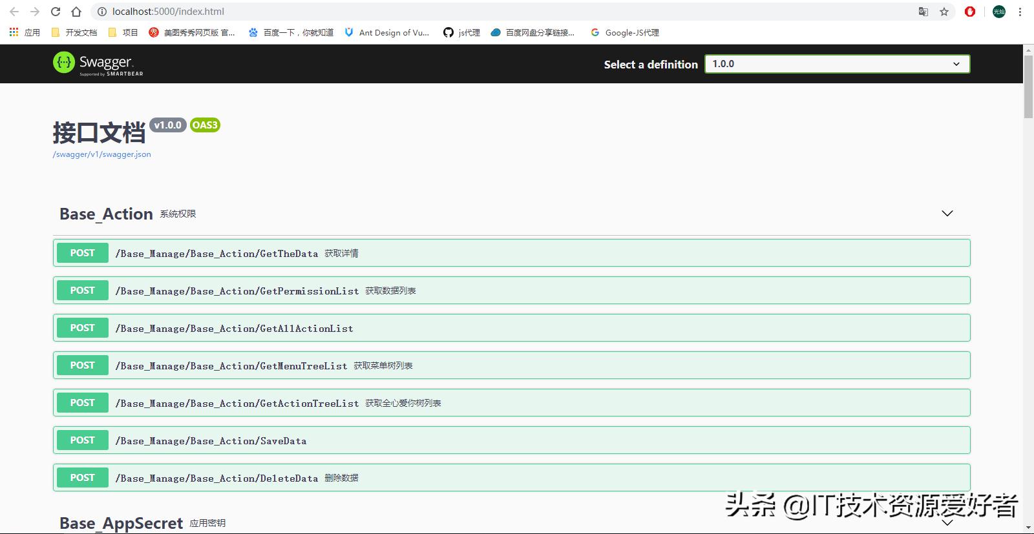
Task: Expand POST GetMenuTreeList endpoint
Action: pos(512,365)
